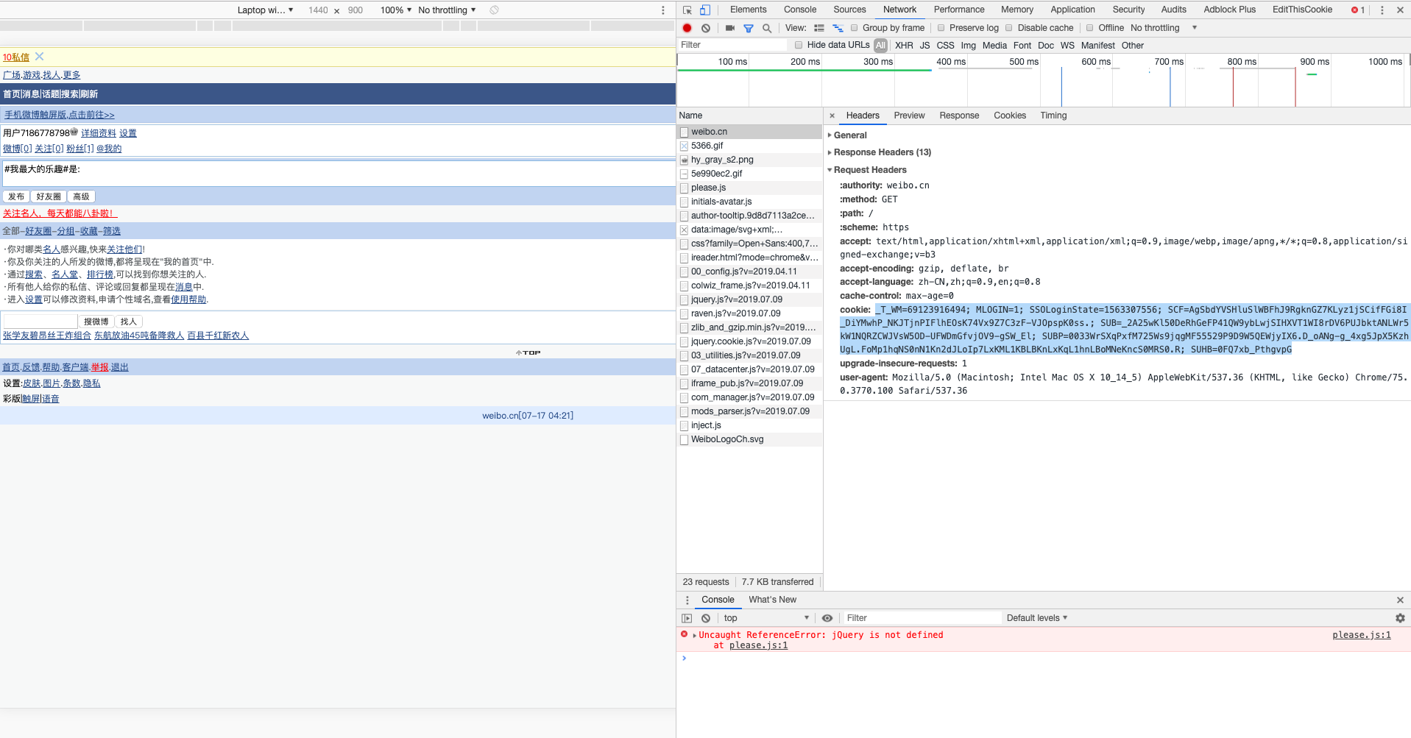Click the 搜微博 search button
The image size is (1411, 738).
point(96,322)
